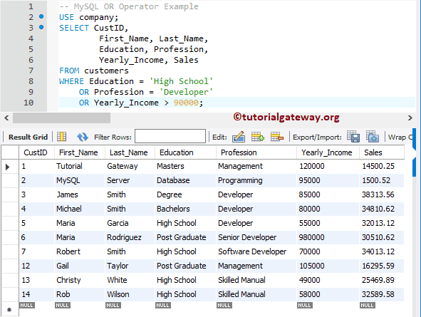Click the horizontal scrollbar thumb in editor
Image resolution: width=421 pixels, height=317 pixels.
[61, 118]
